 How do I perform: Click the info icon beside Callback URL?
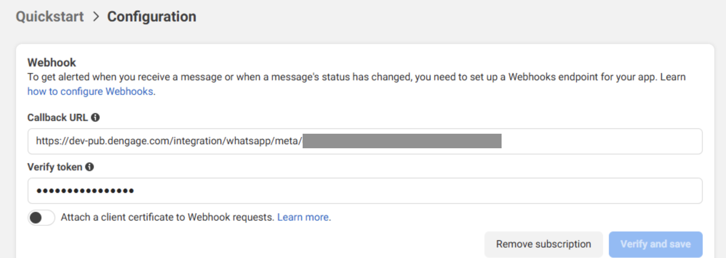[95, 117]
